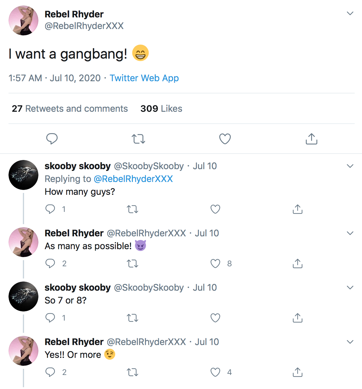
Task: Open the main tweet's chevron options menu
Action: tap(350, 13)
